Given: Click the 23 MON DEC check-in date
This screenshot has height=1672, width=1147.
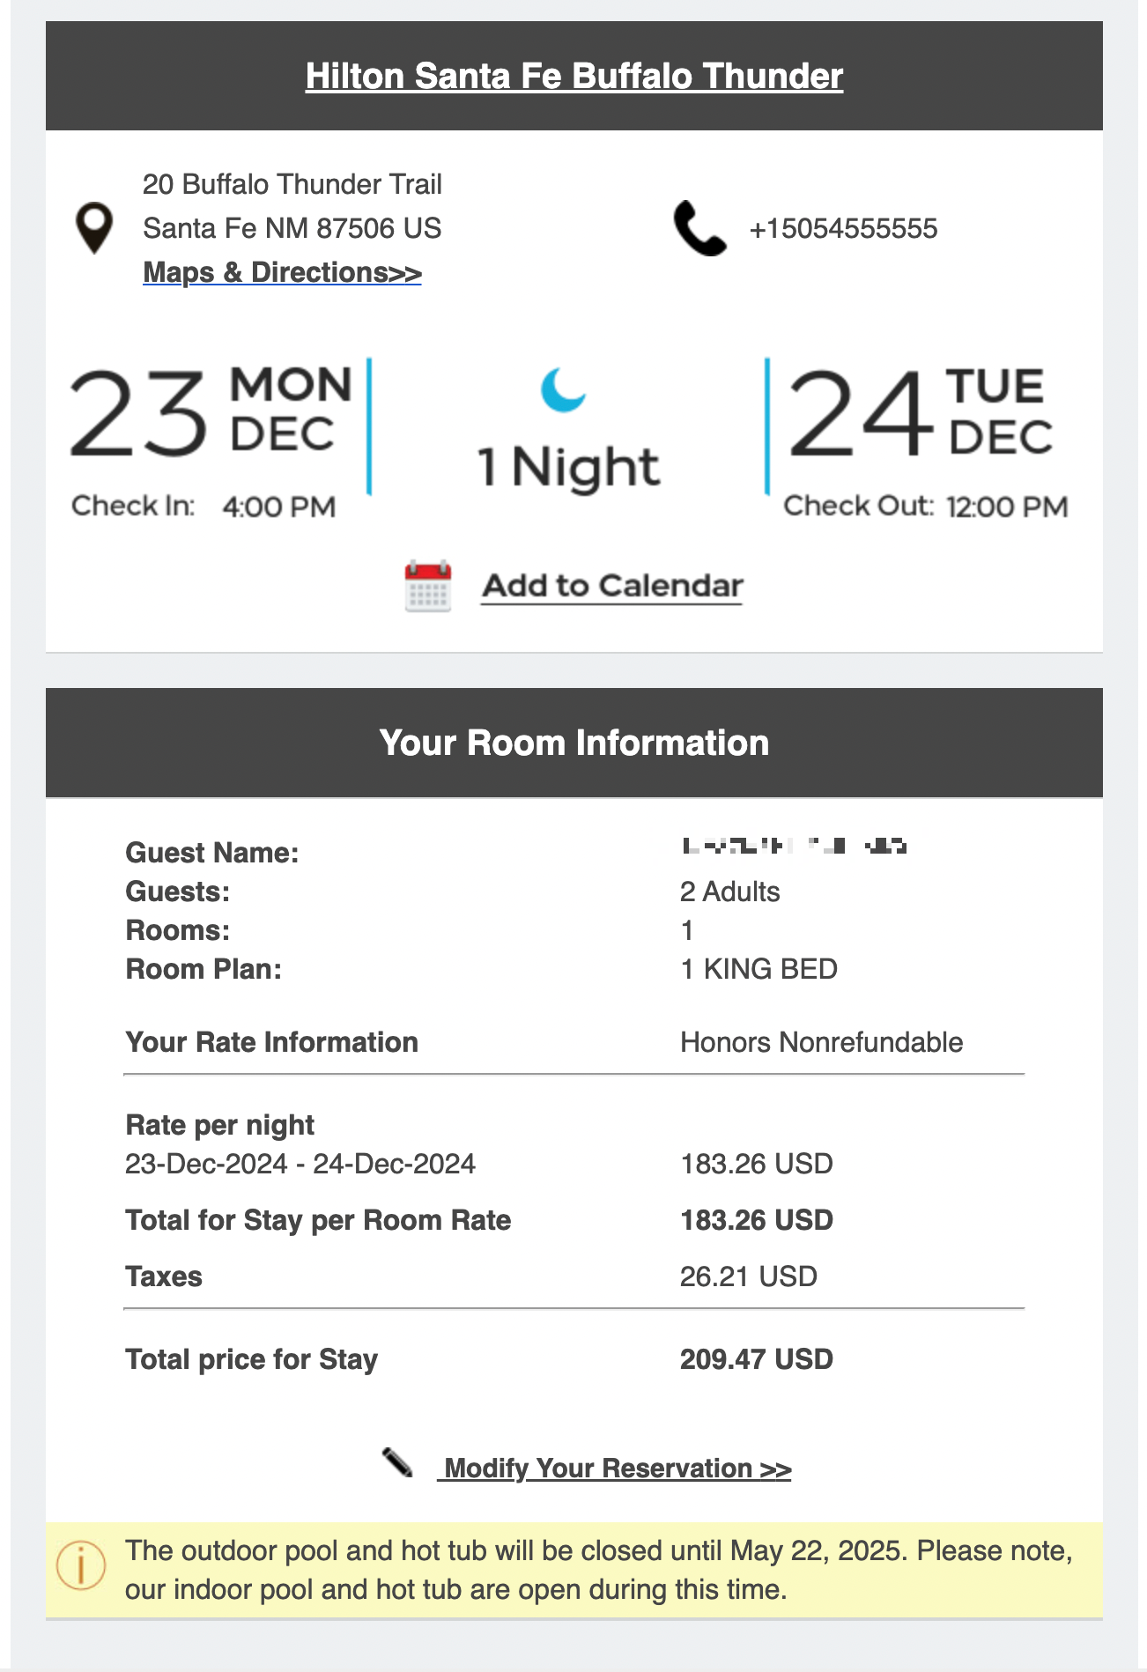Looking at the screenshot, I should [211, 412].
